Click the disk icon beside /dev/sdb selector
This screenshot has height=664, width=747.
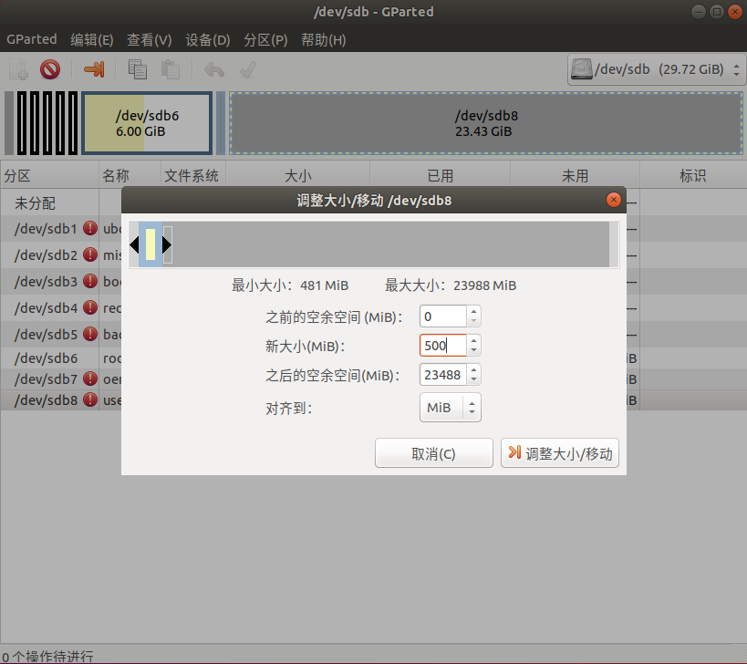coord(581,68)
